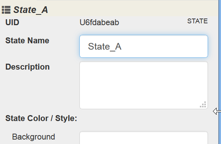This screenshot has height=144, width=221.
Task: Click the empty space right of State_A in name box
Action: (164, 46)
